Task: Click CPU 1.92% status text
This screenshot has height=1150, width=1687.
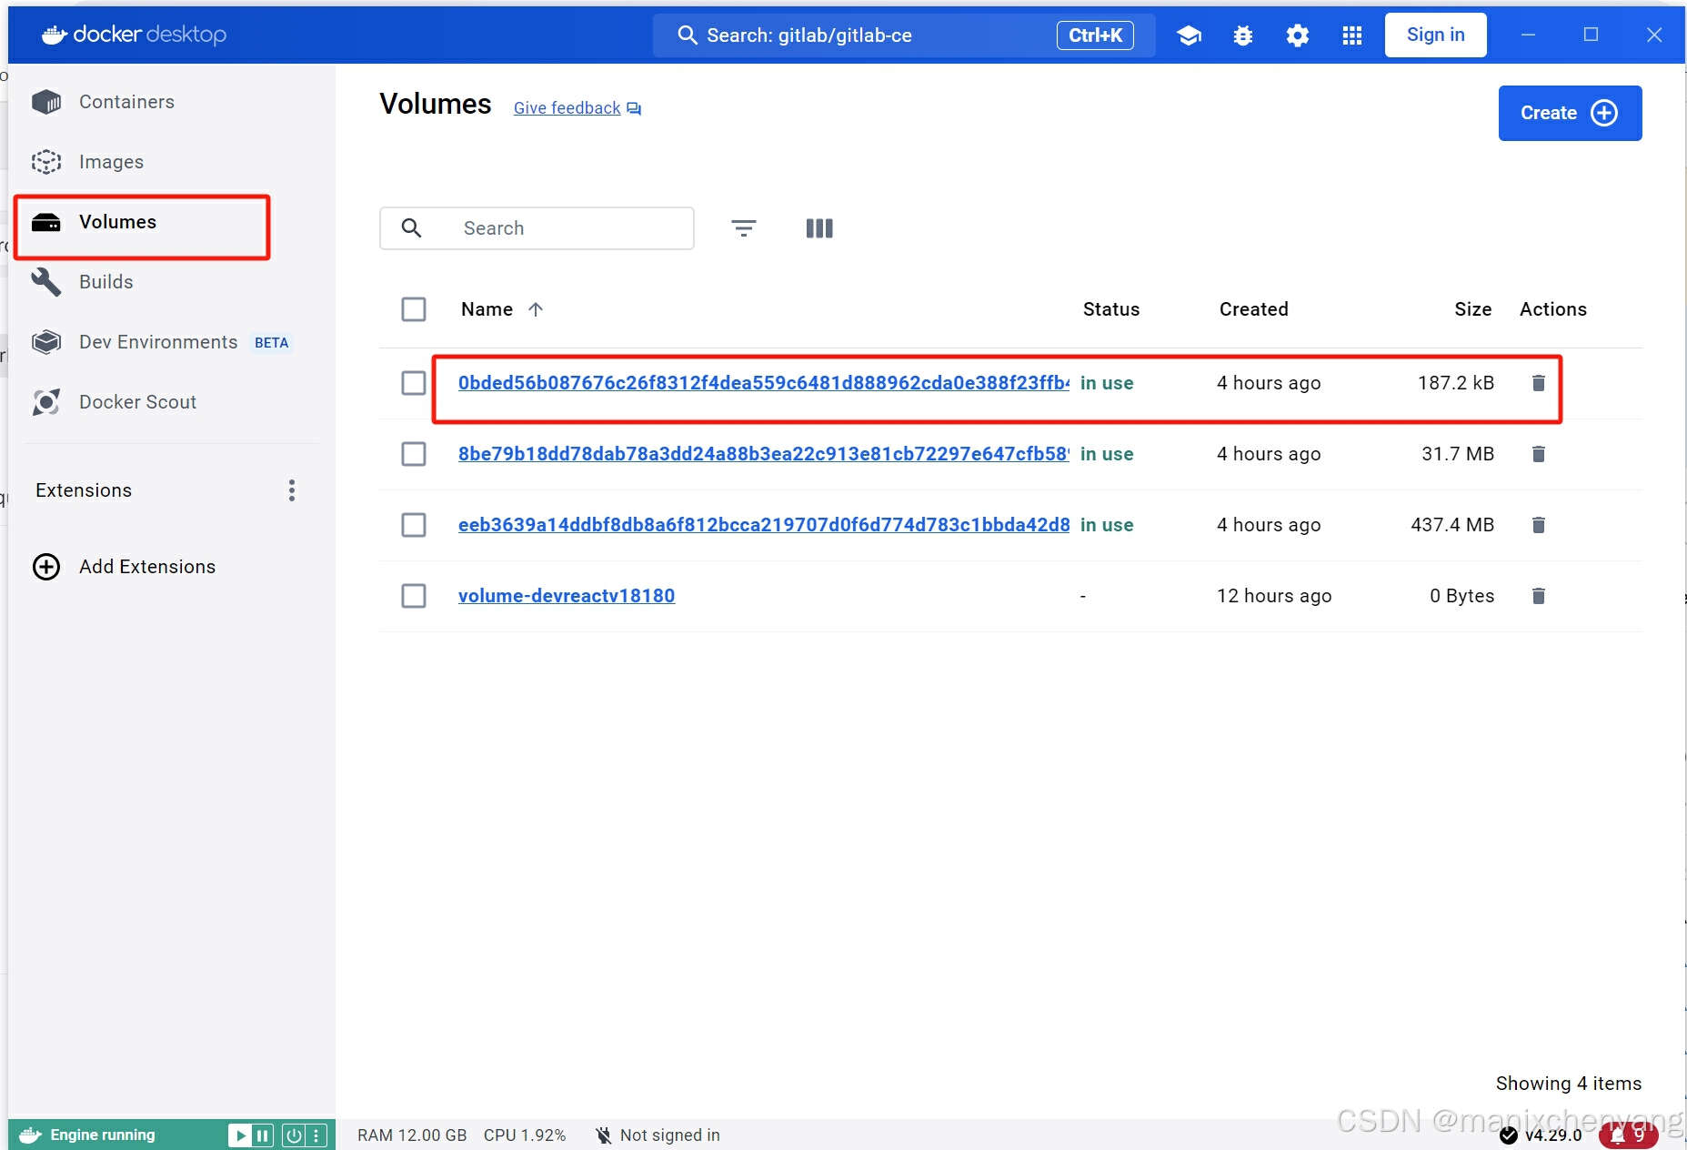Action: pos(525,1135)
